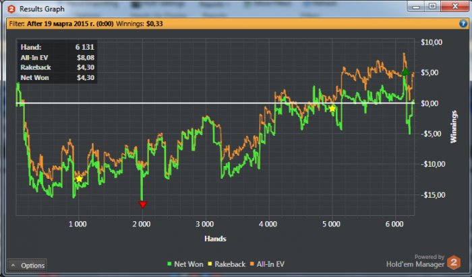Click the '4 000' x-axis label
Image resolution: width=472 pixels, height=277 pixels.
pos(268,224)
